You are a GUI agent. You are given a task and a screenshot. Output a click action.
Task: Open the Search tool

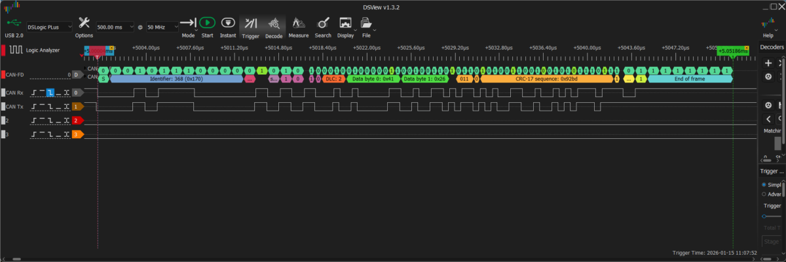(x=322, y=26)
